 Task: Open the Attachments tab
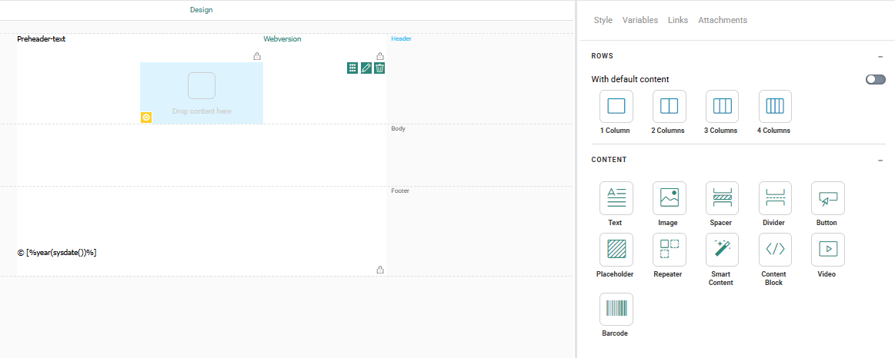click(x=722, y=20)
